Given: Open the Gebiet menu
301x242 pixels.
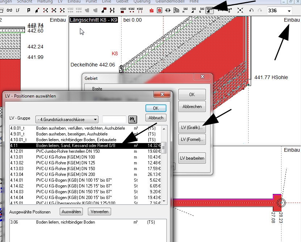Looking at the screenshot, I should pos(122,1).
